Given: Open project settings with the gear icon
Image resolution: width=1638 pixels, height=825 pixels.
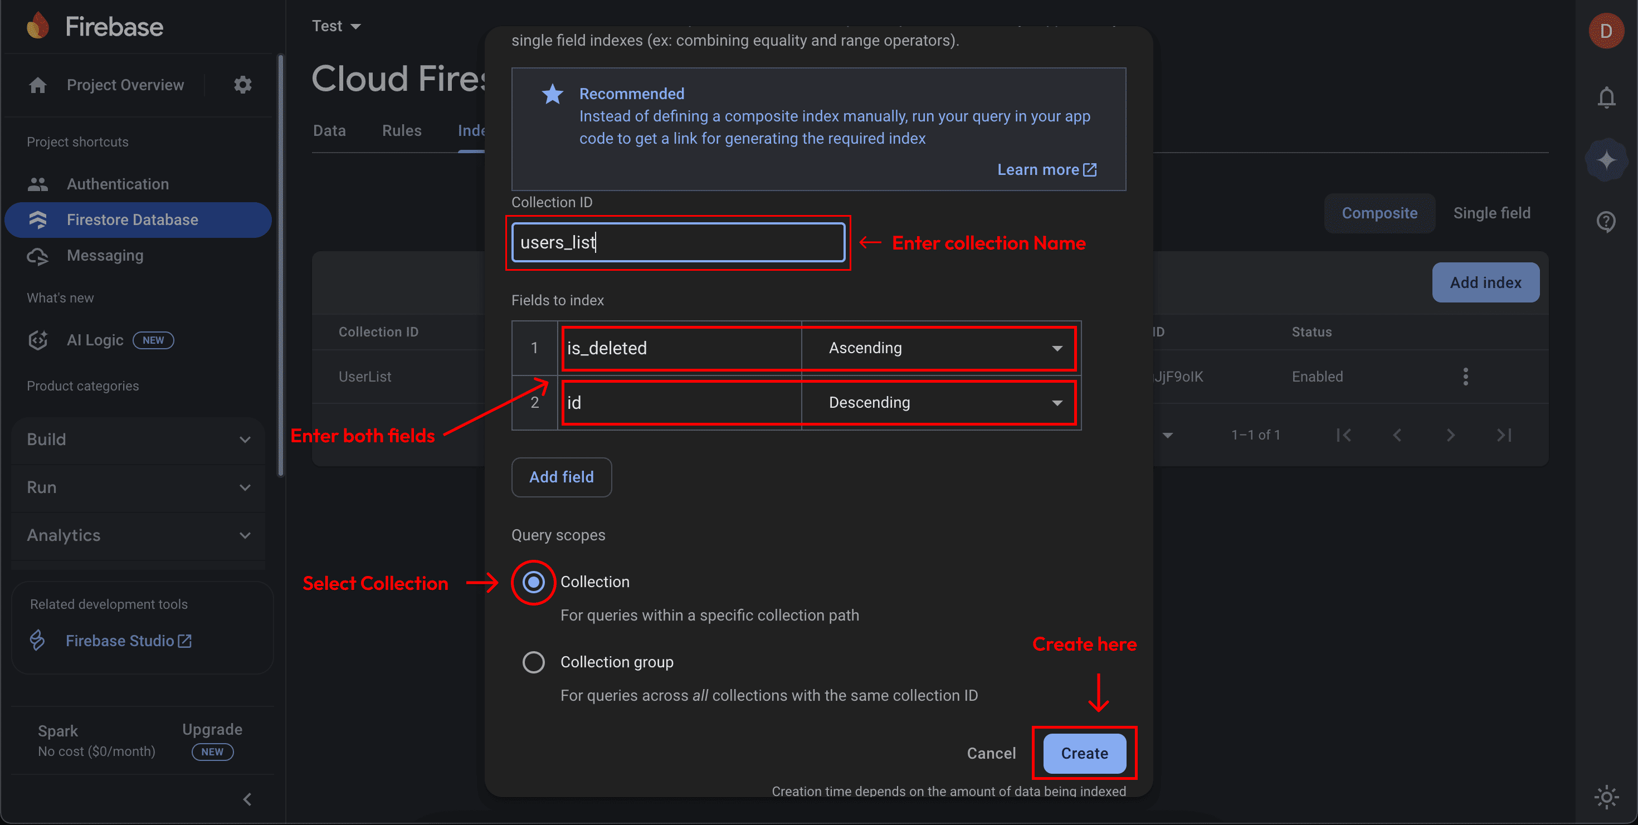Looking at the screenshot, I should 242,85.
